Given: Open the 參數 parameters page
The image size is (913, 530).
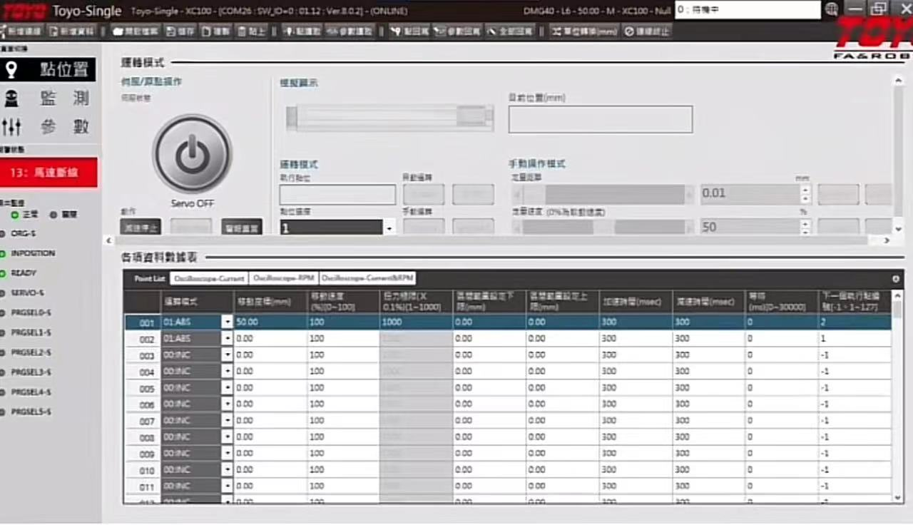Looking at the screenshot, I should (48, 127).
